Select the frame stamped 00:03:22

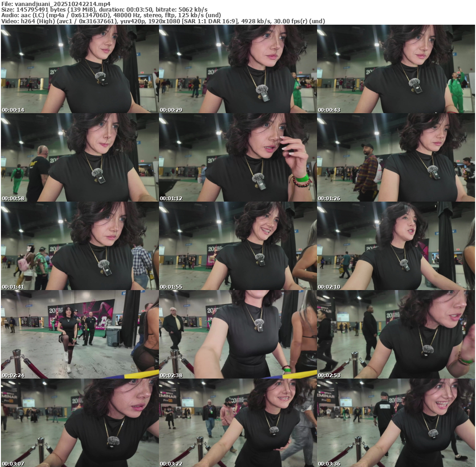coord(238,423)
